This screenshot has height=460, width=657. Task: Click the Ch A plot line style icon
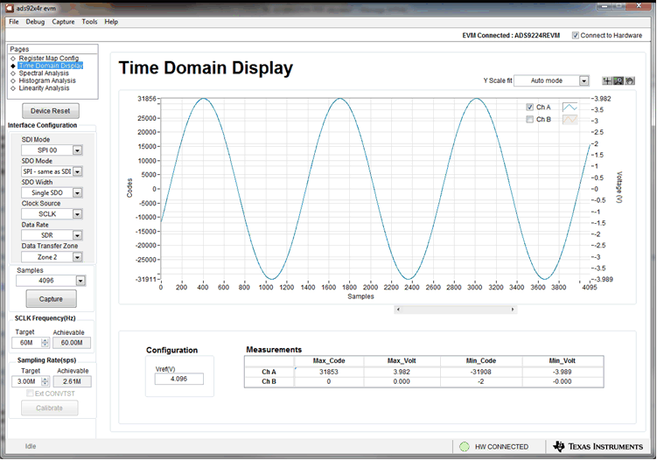pos(570,107)
